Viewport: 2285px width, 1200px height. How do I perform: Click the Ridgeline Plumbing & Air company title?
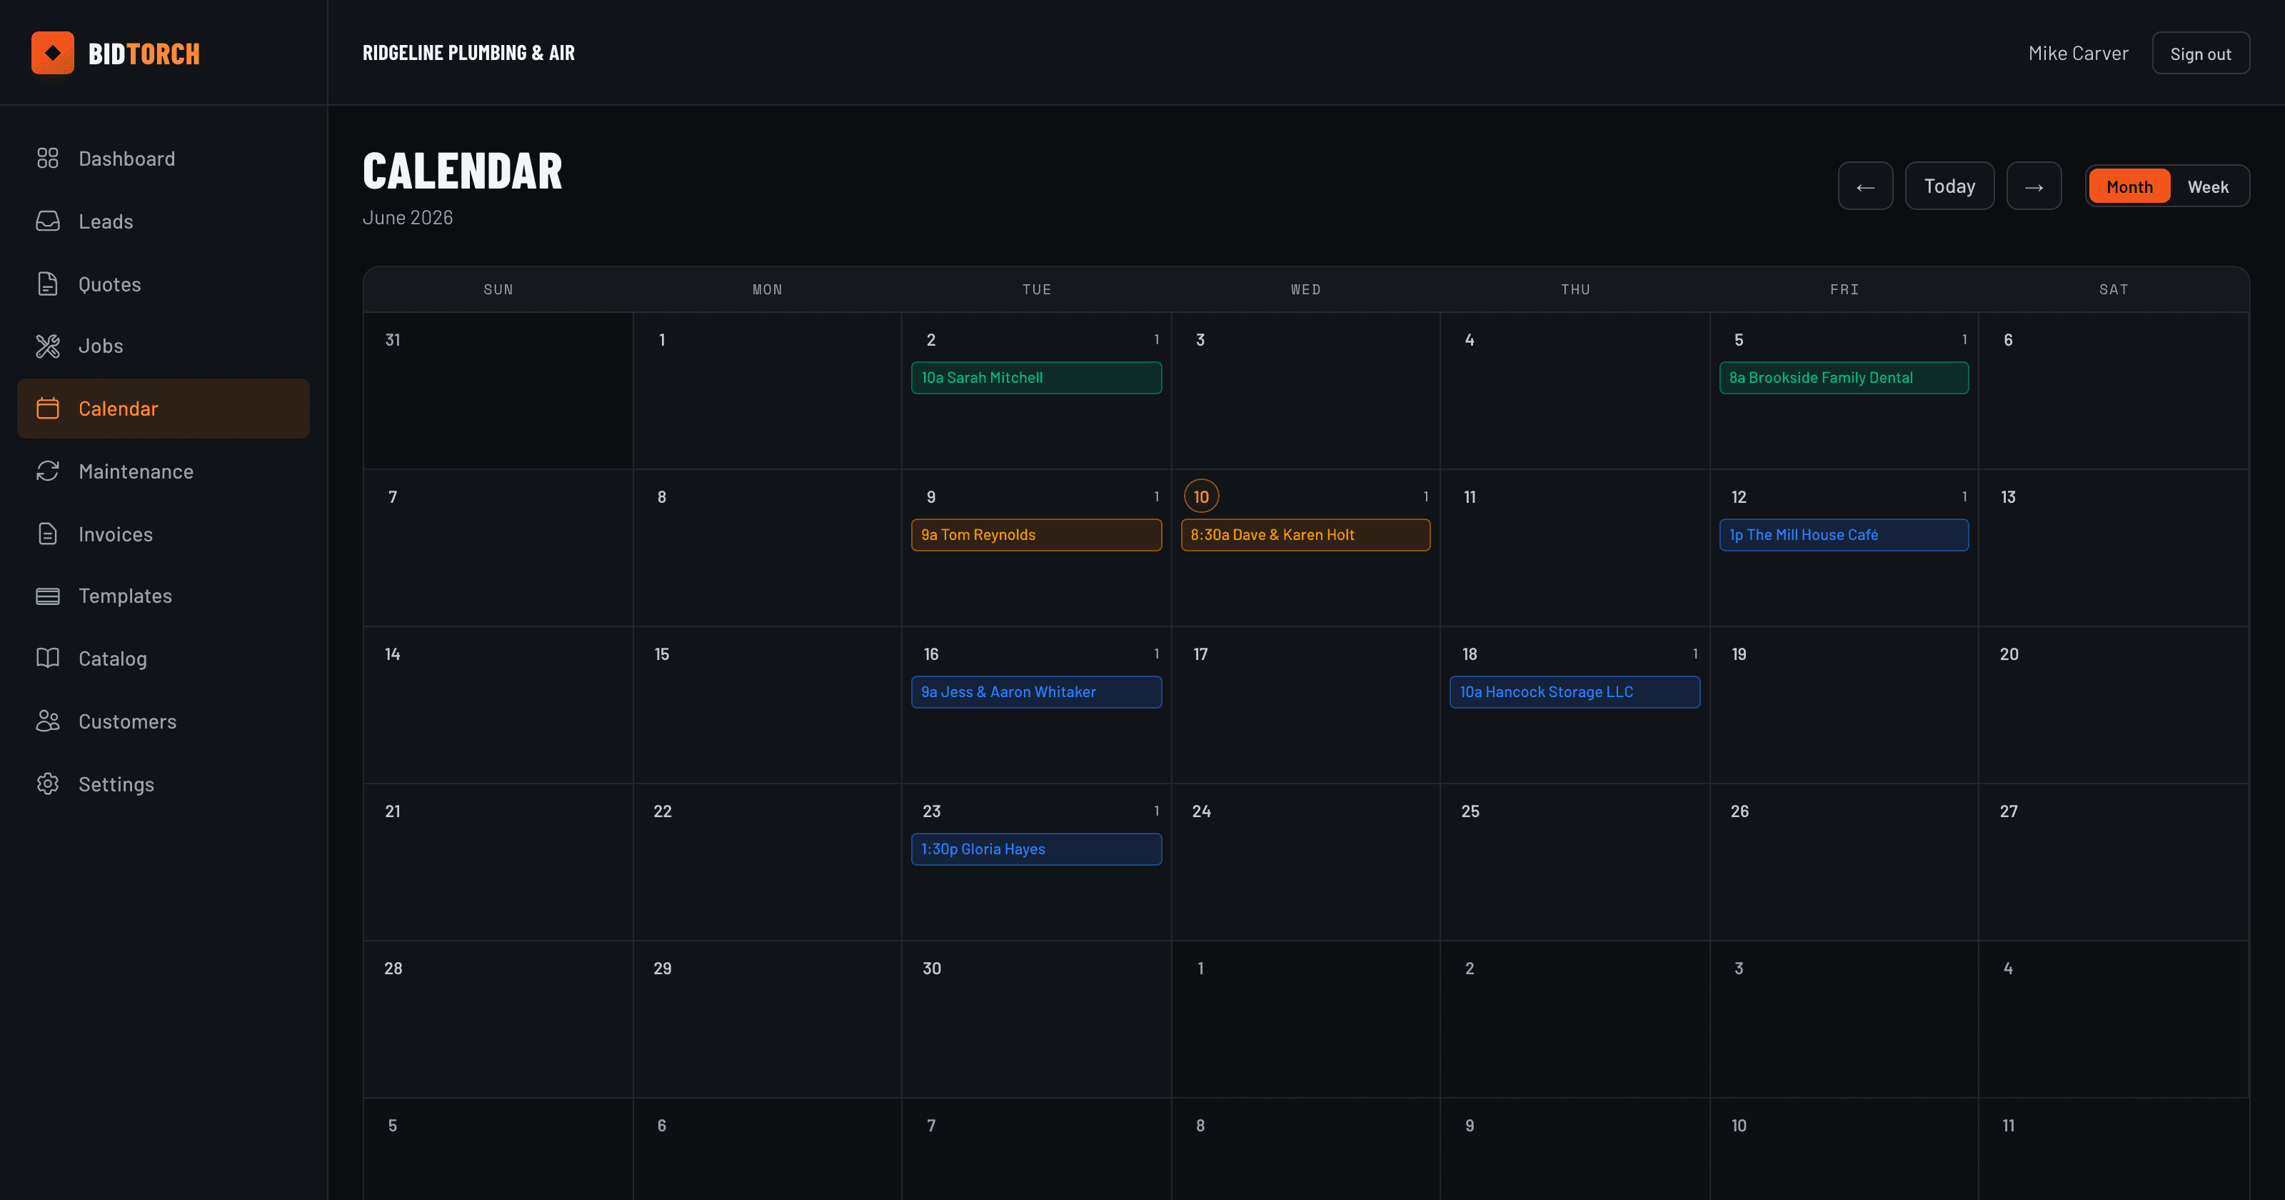468,54
